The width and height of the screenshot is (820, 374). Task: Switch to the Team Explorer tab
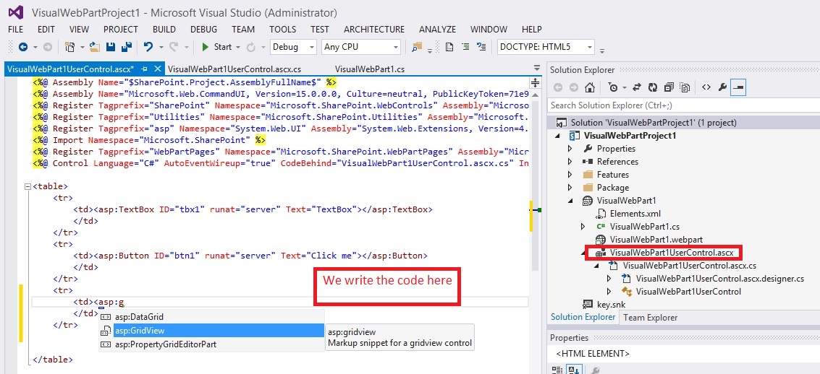pyautogui.click(x=650, y=318)
